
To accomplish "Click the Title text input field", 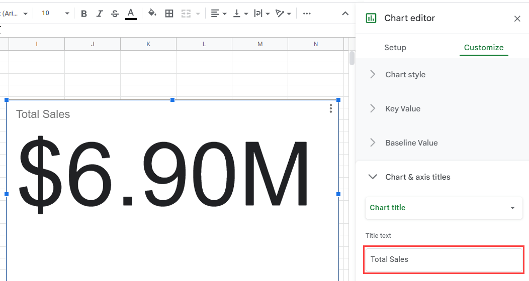I will (x=444, y=259).
